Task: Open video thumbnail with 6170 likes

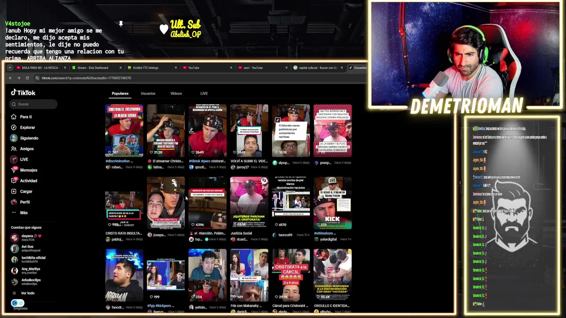Action: (291, 203)
